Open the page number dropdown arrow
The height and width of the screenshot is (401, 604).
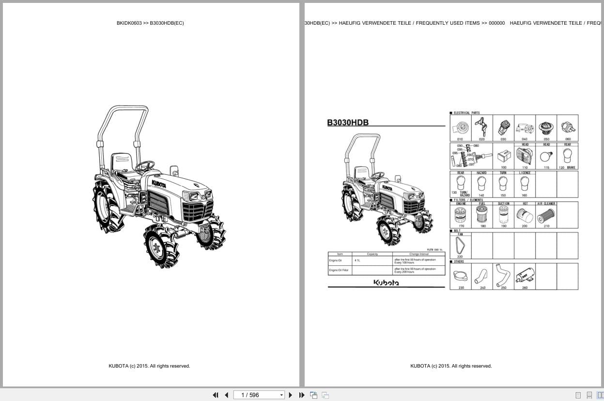[281, 395]
